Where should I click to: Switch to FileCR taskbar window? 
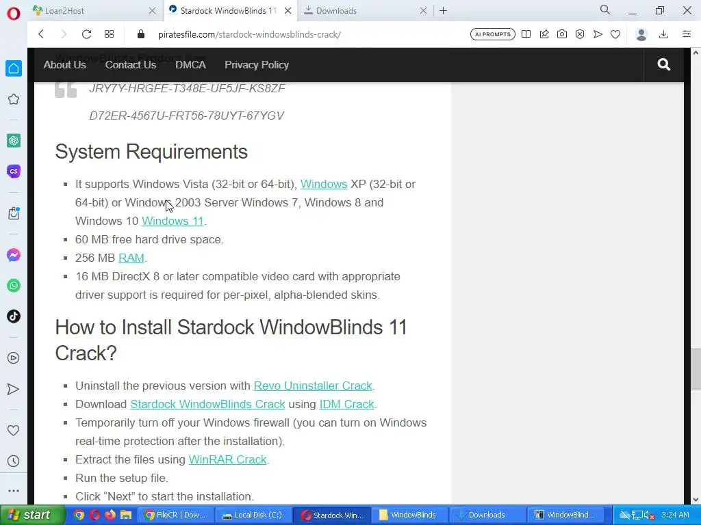coord(175,515)
